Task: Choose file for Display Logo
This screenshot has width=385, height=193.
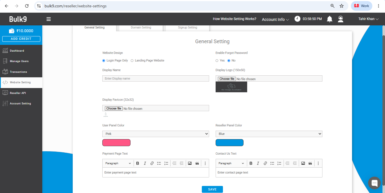Action: (227, 79)
